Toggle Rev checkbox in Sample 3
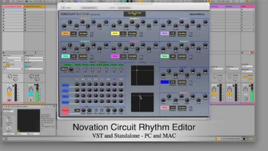Viewport: 268px width, 151px height. click(x=191, y=34)
